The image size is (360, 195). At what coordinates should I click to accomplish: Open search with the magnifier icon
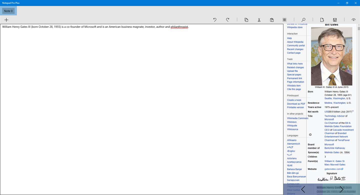[303, 20]
